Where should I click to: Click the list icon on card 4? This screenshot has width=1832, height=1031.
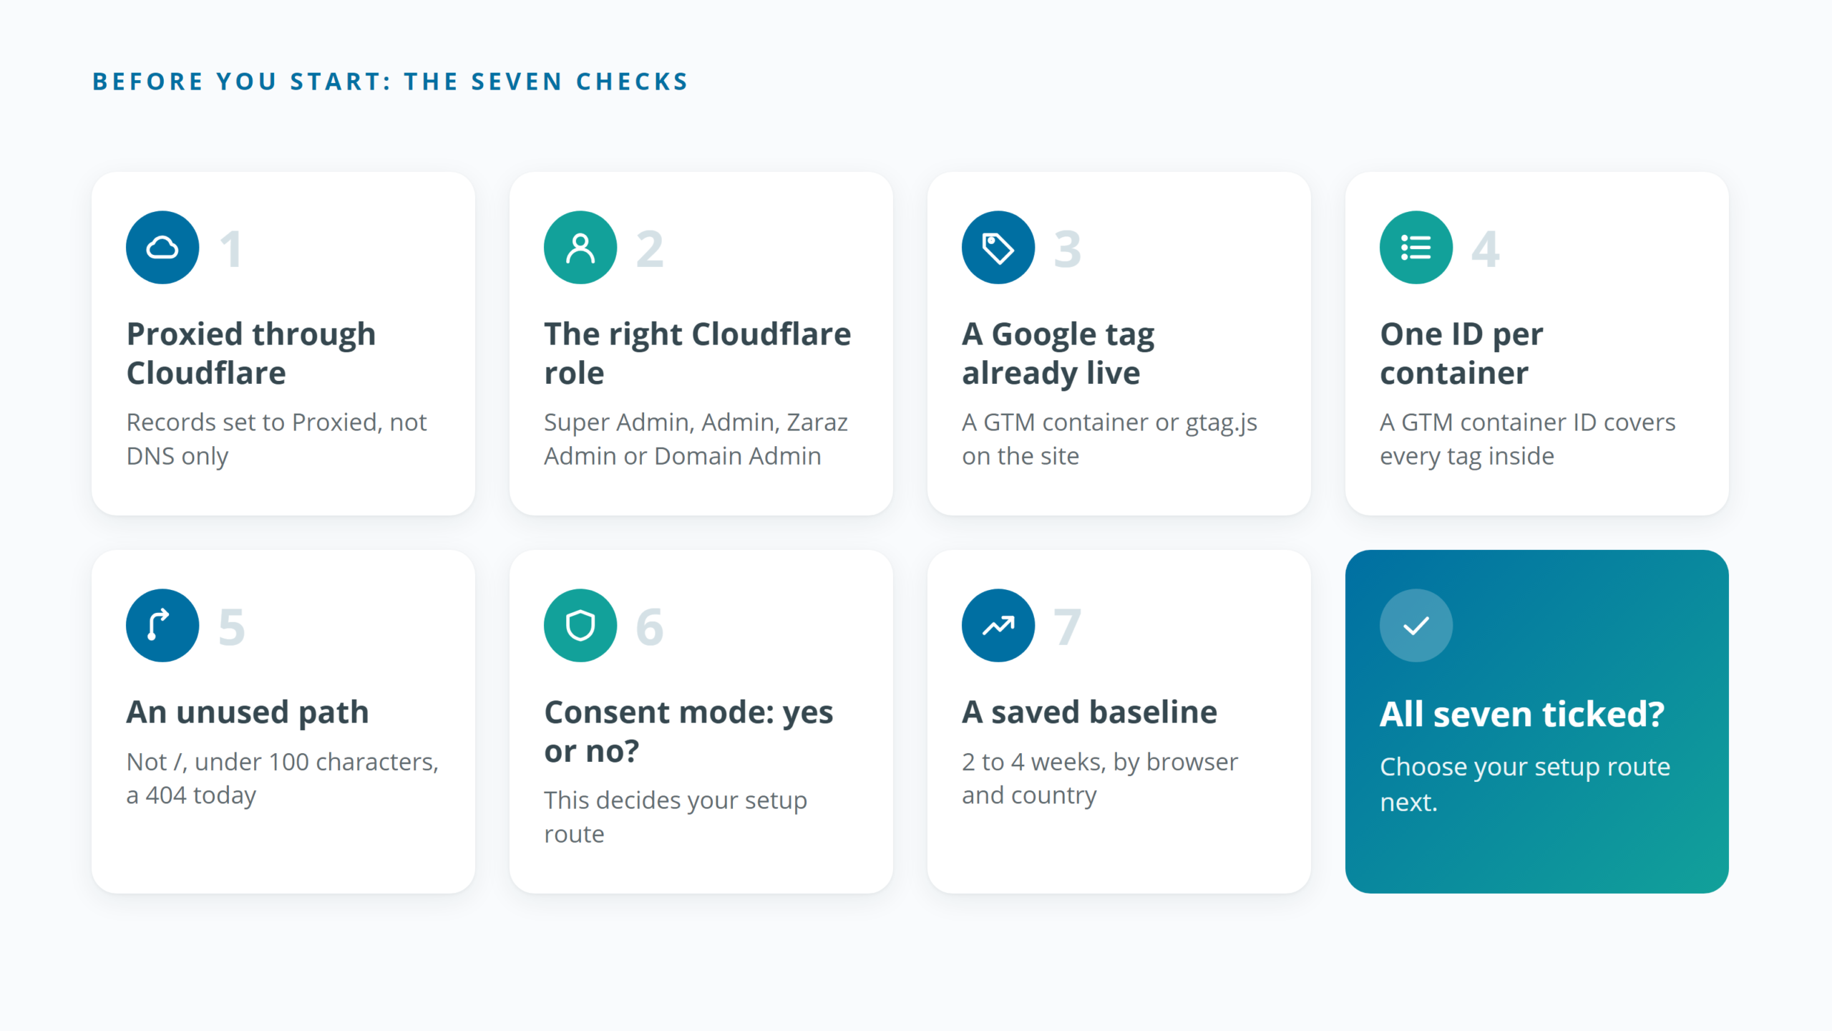(x=1416, y=248)
